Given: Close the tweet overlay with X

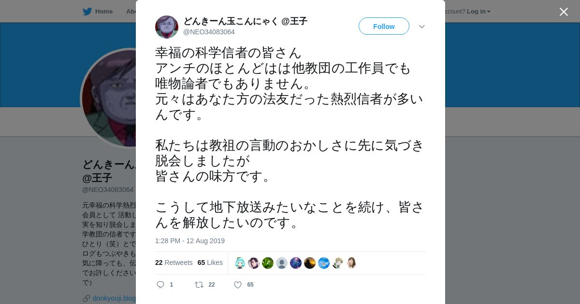Looking at the screenshot, I should click(564, 12).
